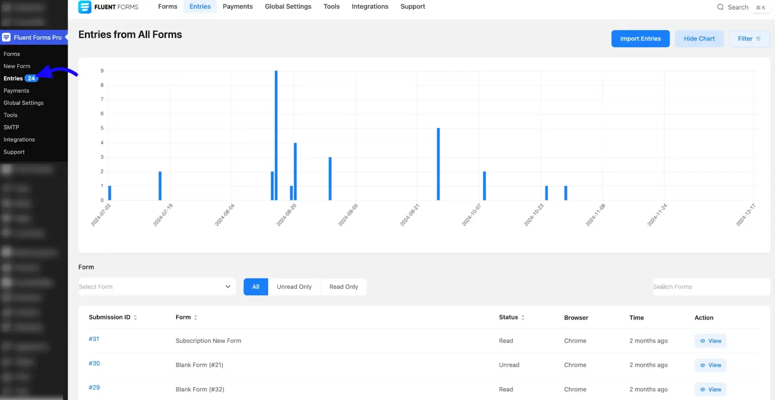Click the Fluent Forms logo in header
Viewport: 775px width, 400px height.
[108, 7]
